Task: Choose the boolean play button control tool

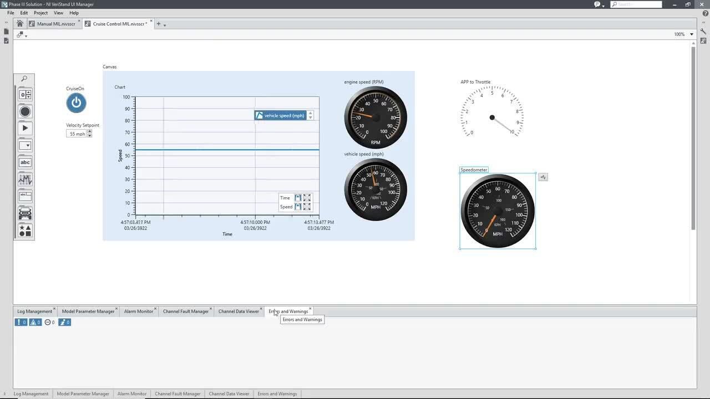Action: 25,128
